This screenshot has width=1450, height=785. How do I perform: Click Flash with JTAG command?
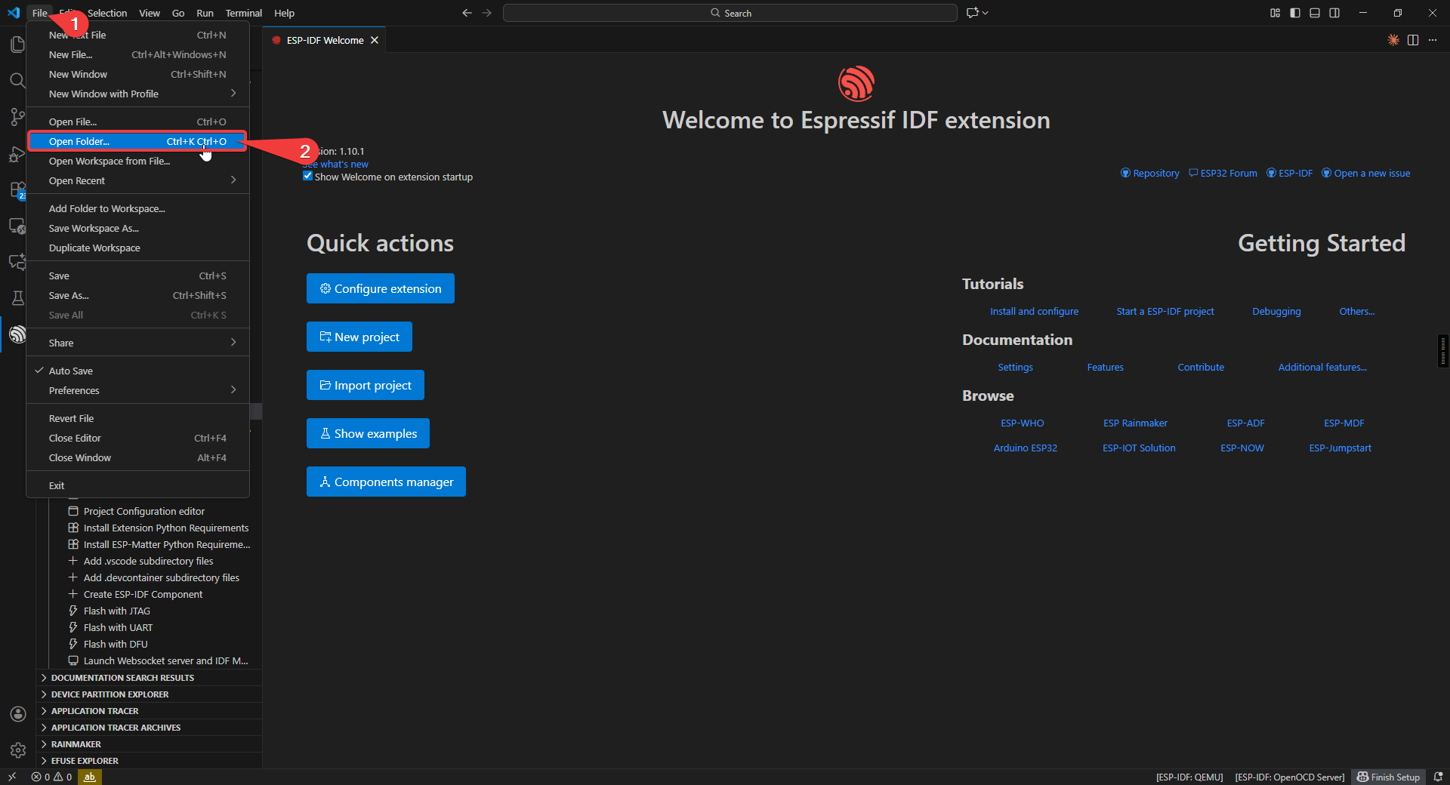pyautogui.click(x=116, y=611)
